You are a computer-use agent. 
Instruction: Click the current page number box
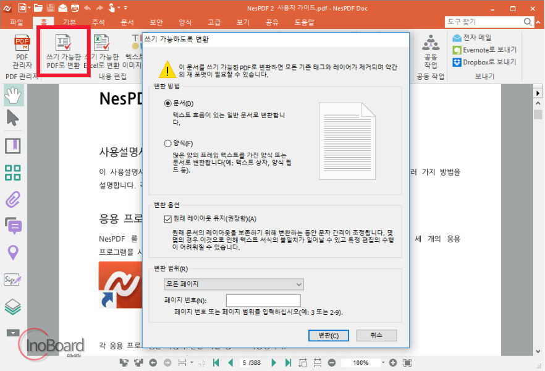coord(251,363)
